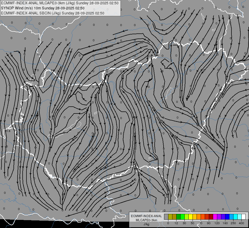
Task: Click the white swatch ending the legend
Action: (x=244, y=217)
